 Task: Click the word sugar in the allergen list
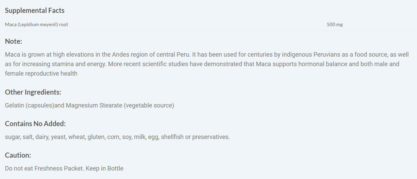click(13, 137)
